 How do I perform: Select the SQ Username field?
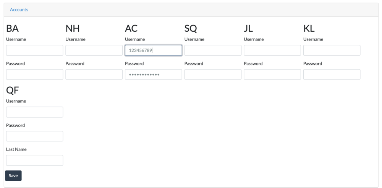(213, 50)
